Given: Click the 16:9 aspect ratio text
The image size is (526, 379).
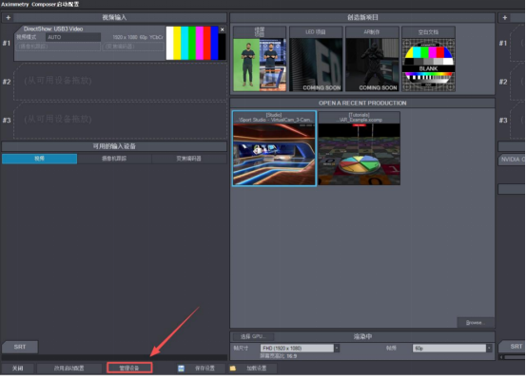Looking at the screenshot, I should coord(291,356).
